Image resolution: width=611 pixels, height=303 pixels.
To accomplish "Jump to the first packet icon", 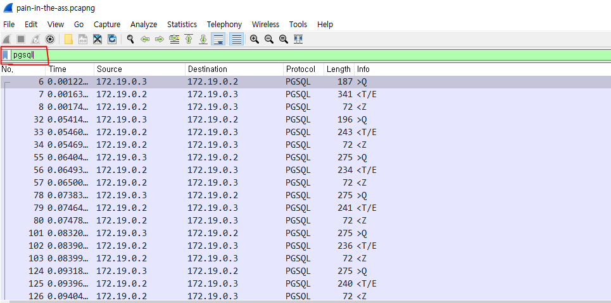I will click(189, 39).
